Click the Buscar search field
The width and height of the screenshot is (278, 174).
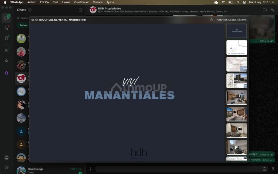point(23,18)
